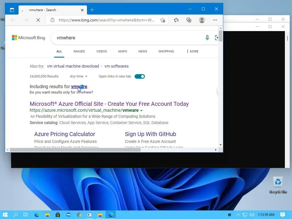Search by voice microphone icon
The image size is (292, 219).
207,38
